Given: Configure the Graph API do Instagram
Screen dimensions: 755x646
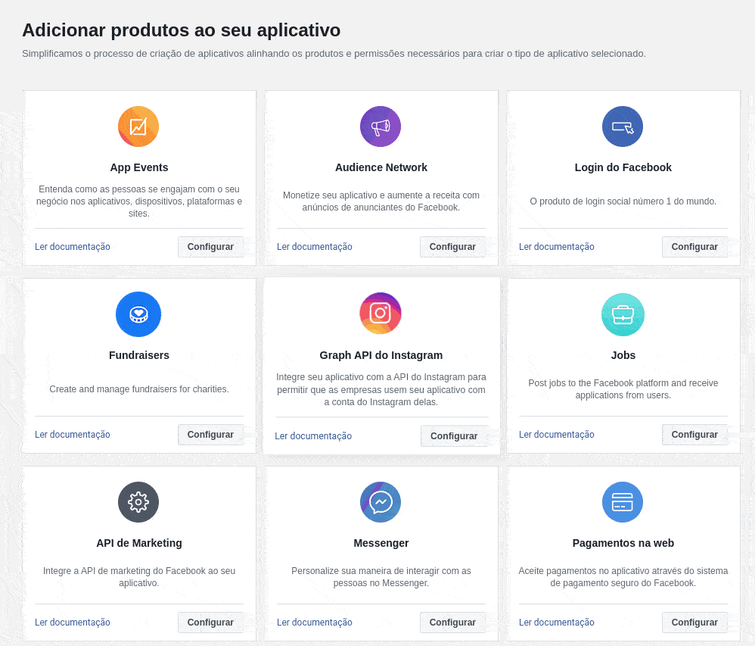Looking at the screenshot, I should 454,435.
